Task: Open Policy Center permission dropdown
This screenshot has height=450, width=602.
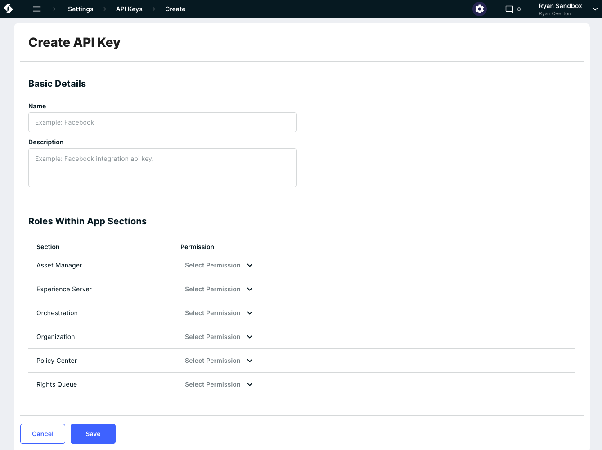Action: coord(219,361)
